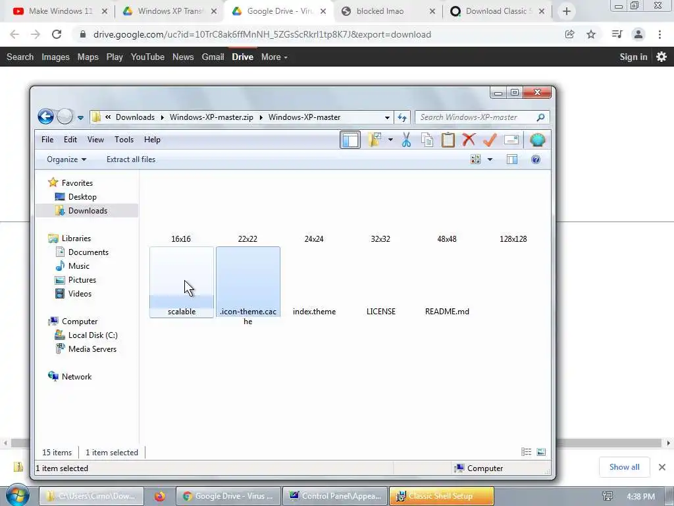Select Desktop in Favorites
674x506 pixels.
tap(82, 196)
